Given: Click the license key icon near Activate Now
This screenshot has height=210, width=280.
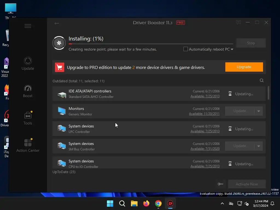Looking at the screenshot, I should pyautogui.click(x=220, y=184).
